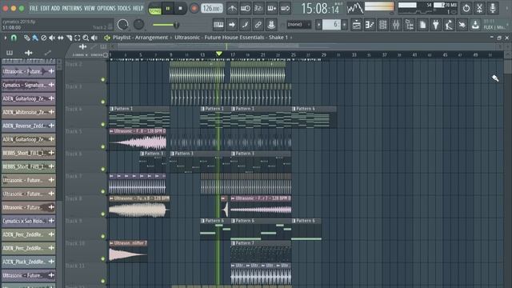Open the Browser tree view icon
The image size is (512, 288).
point(409,25)
